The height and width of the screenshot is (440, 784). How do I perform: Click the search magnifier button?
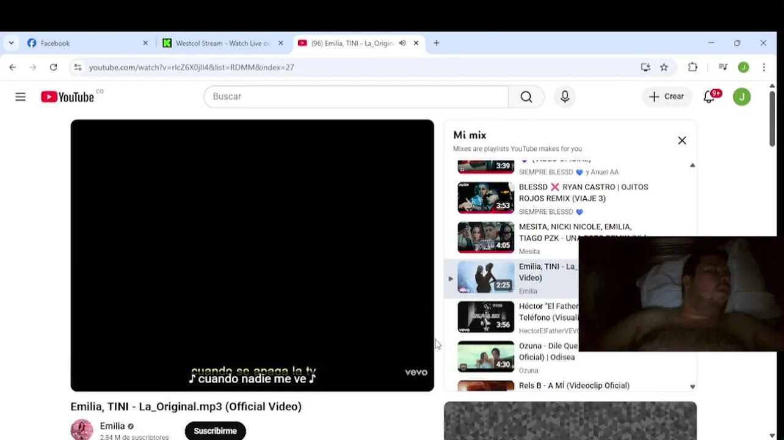point(526,97)
